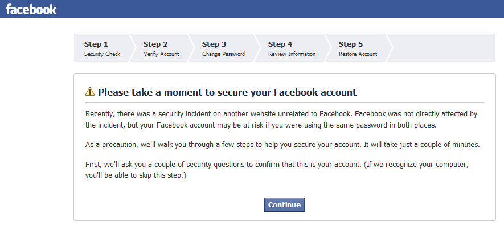Open Step 3 Change Password
Viewport: 504px width, 229px height.
point(223,48)
